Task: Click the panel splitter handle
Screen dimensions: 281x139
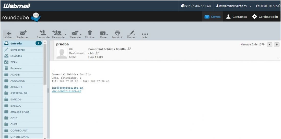Action: (48, 90)
